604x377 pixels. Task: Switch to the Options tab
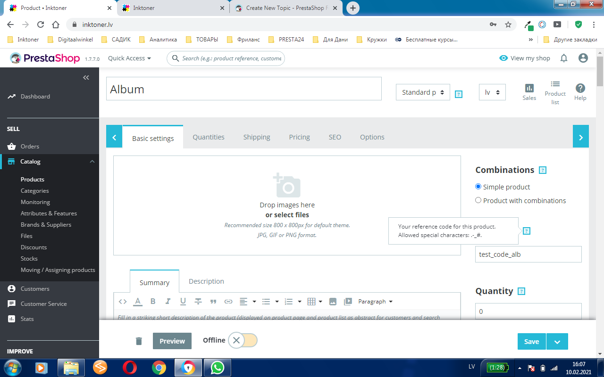coord(372,137)
